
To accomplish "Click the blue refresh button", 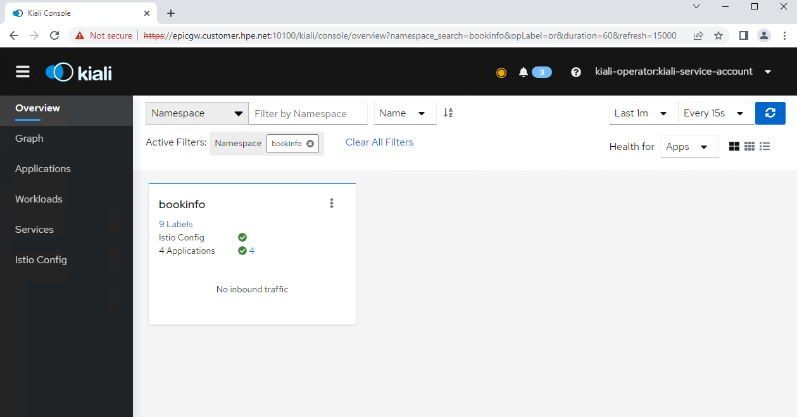I will point(770,113).
